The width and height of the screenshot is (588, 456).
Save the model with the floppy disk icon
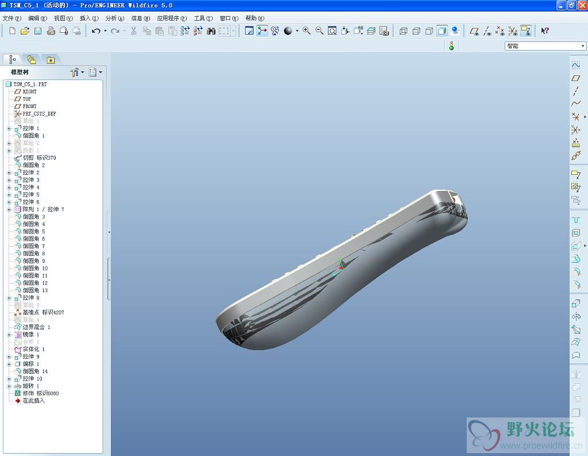(38, 31)
